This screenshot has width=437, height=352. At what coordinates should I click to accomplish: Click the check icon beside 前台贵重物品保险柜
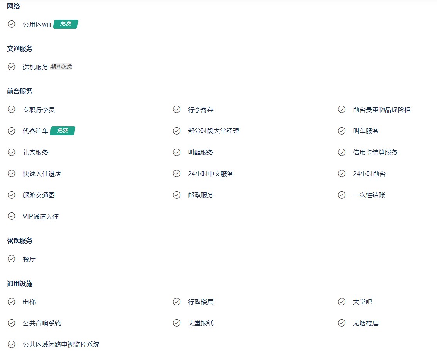point(342,109)
